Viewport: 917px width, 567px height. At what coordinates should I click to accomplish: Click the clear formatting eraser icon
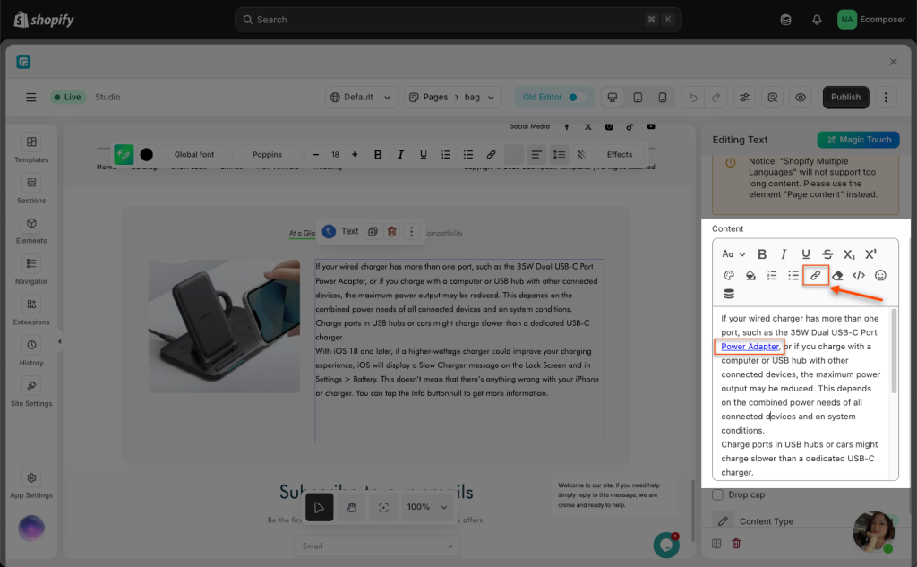(x=837, y=276)
